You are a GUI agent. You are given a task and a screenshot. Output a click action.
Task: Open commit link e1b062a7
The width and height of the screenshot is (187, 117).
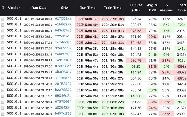point(63,25)
